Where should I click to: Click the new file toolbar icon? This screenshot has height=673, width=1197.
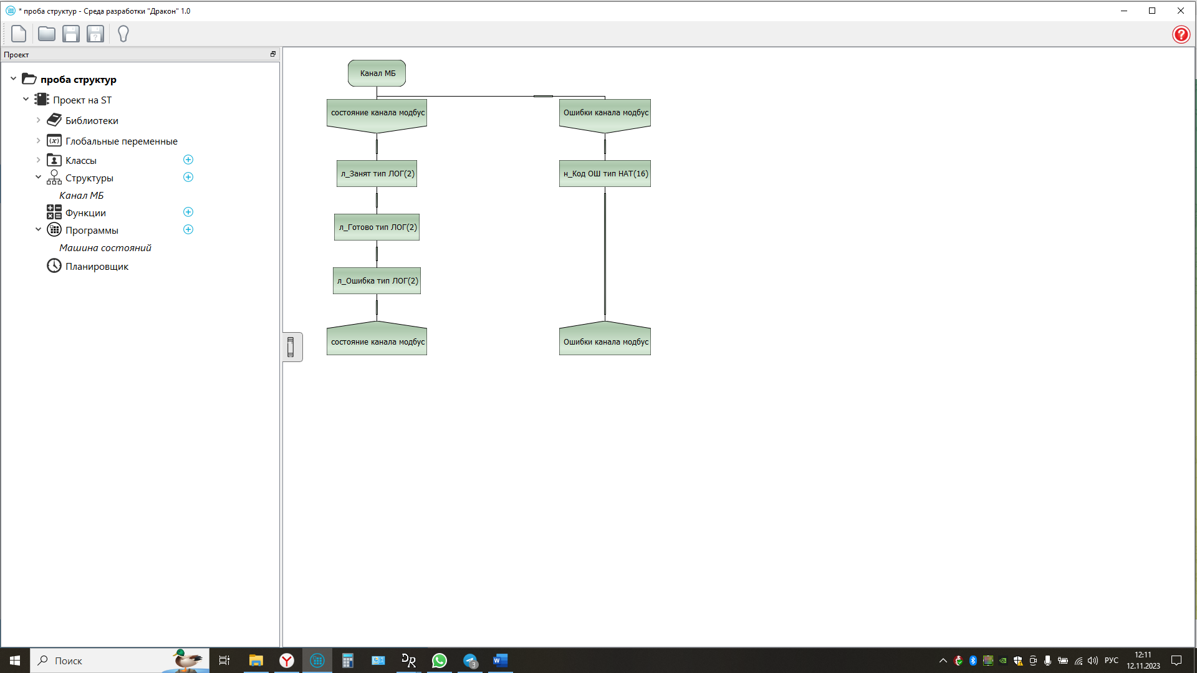pos(19,34)
